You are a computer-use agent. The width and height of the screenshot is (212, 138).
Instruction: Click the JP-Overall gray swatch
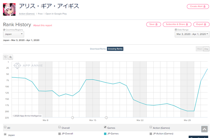point(60,134)
